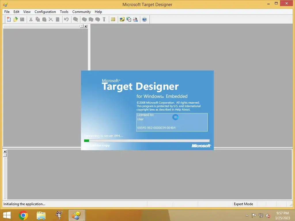
Task: Click the small button below bottom pane close
Action: tap(5, 155)
